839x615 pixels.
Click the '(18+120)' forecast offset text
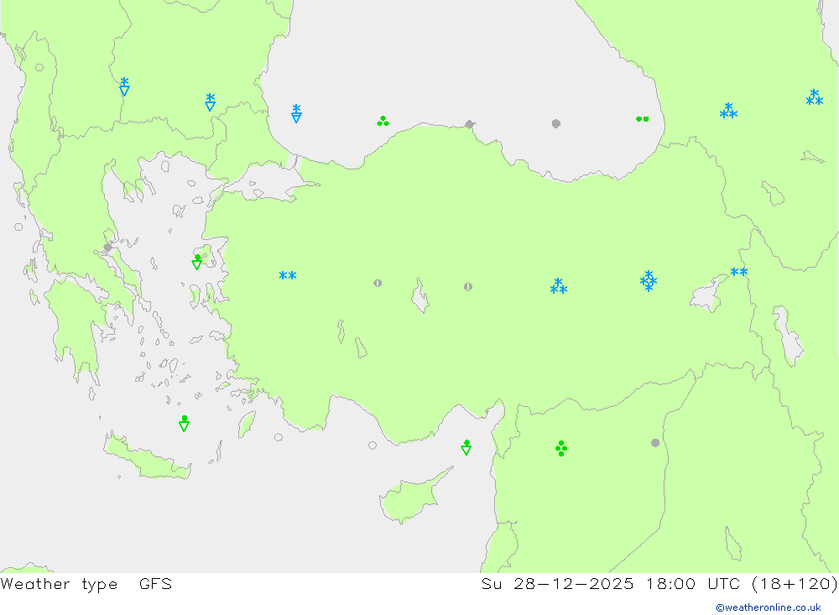(795, 584)
